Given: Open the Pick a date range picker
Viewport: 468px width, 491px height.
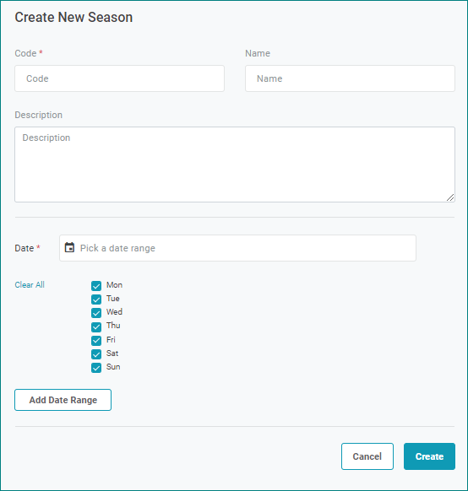Looking at the screenshot, I should [x=237, y=248].
